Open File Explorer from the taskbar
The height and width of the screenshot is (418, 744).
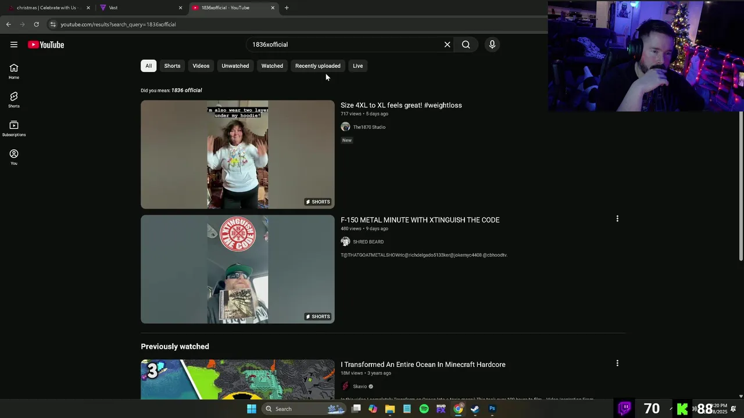390,409
